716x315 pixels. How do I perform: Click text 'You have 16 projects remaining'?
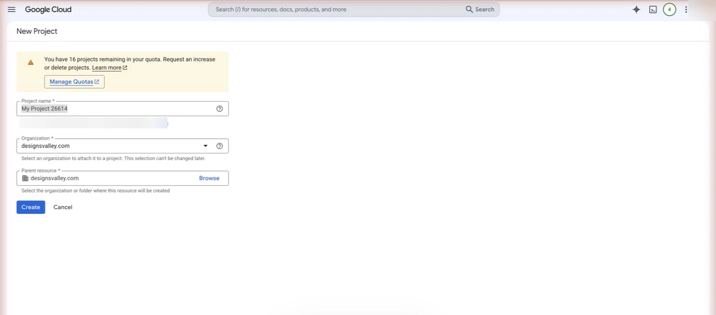(85, 59)
